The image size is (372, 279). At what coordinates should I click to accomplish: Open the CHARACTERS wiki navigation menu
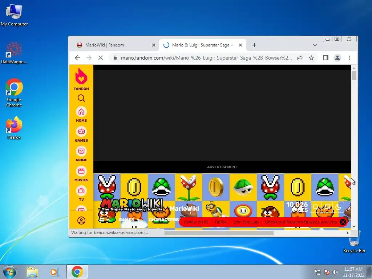tap(164, 220)
